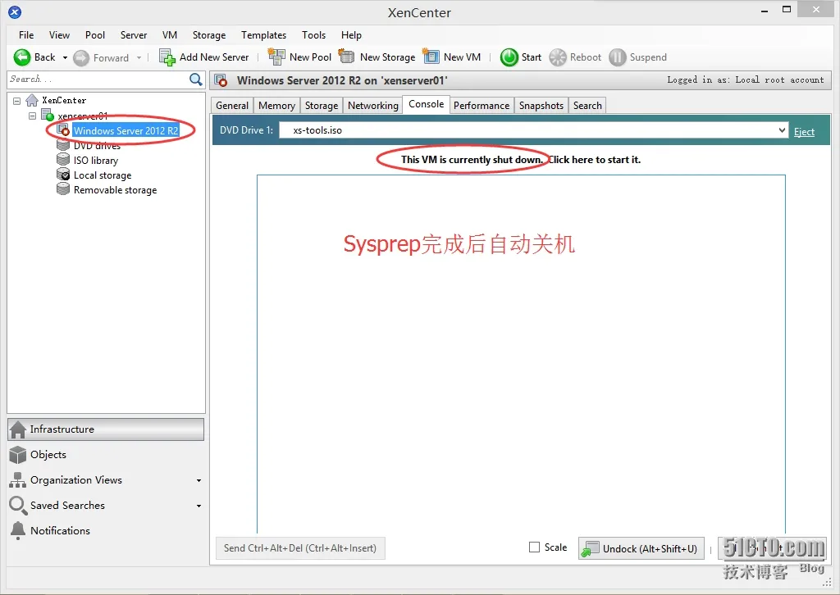Screen dimensions: 840x595
Task: Click the Local storage disk icon
Action: 63,175
